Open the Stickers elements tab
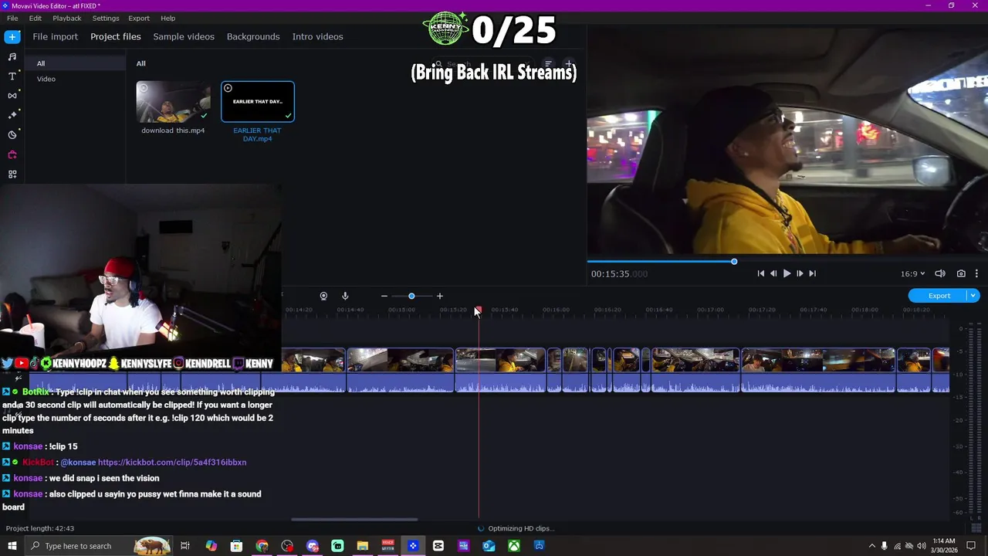Screen dimensions: 988x556 click(12, 135)
